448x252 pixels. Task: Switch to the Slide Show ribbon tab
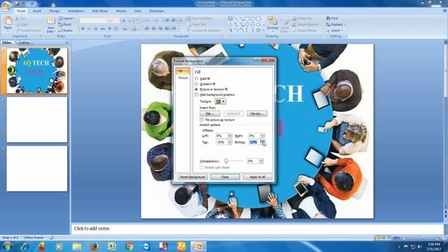(99, 11)
